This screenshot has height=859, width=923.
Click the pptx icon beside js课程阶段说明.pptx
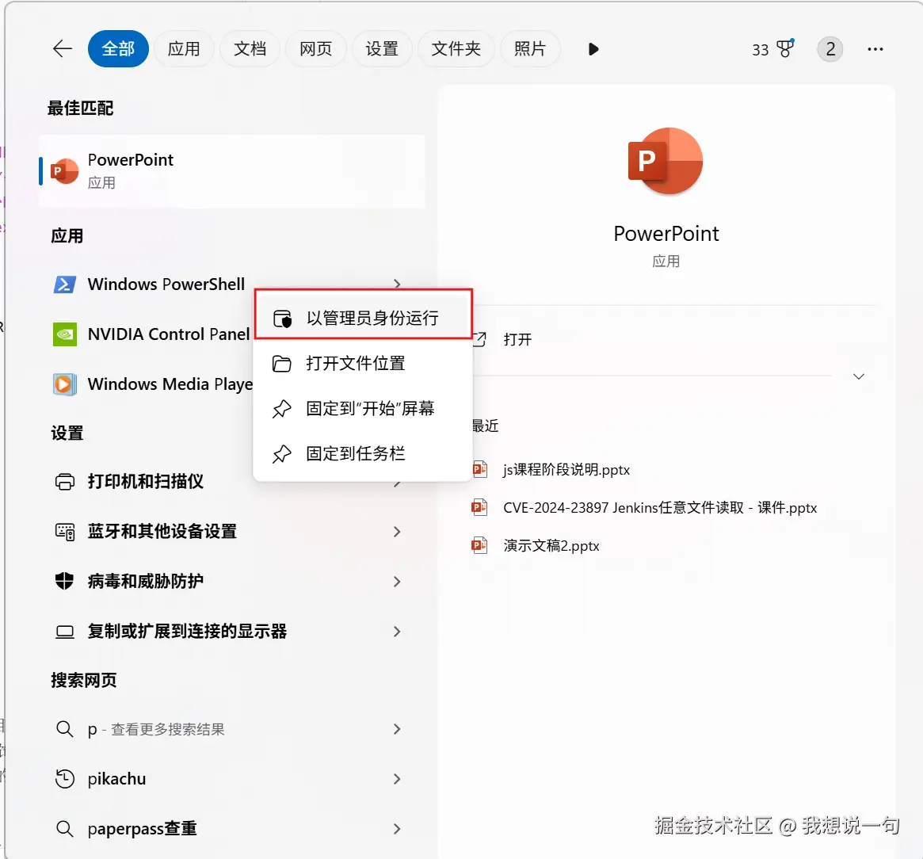(480, 469)
